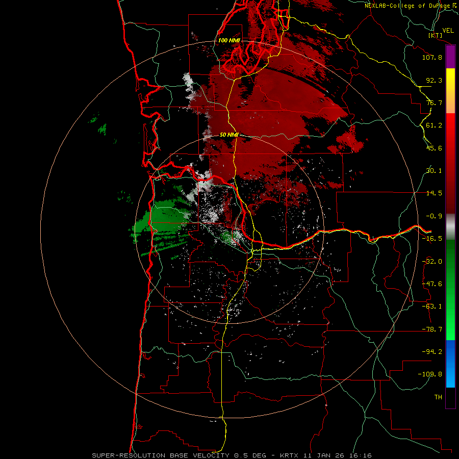Click the [KT] units label
The image size is (459, 459).
click(436, 35)
